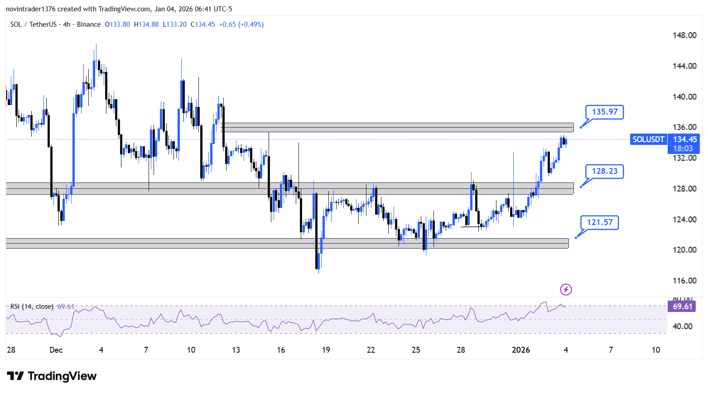Click the 134.45 current price label
The width and height of the screenshot is (708, 393).
click(x=684, y=139)
